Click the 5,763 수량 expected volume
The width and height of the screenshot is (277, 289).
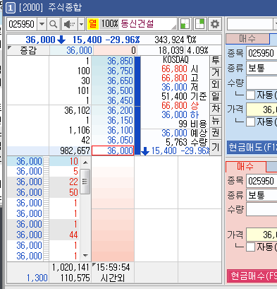click(186, 142)
